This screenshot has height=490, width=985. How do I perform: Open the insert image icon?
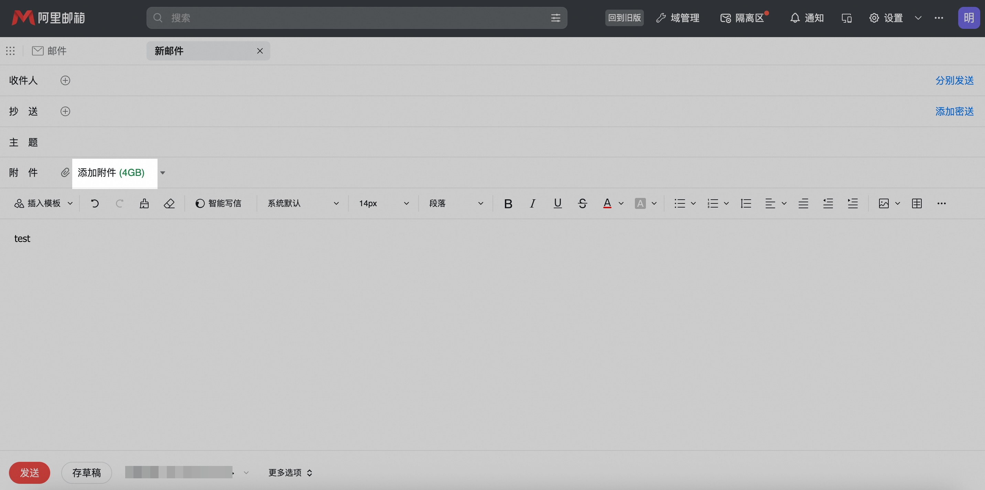(884, 203)
